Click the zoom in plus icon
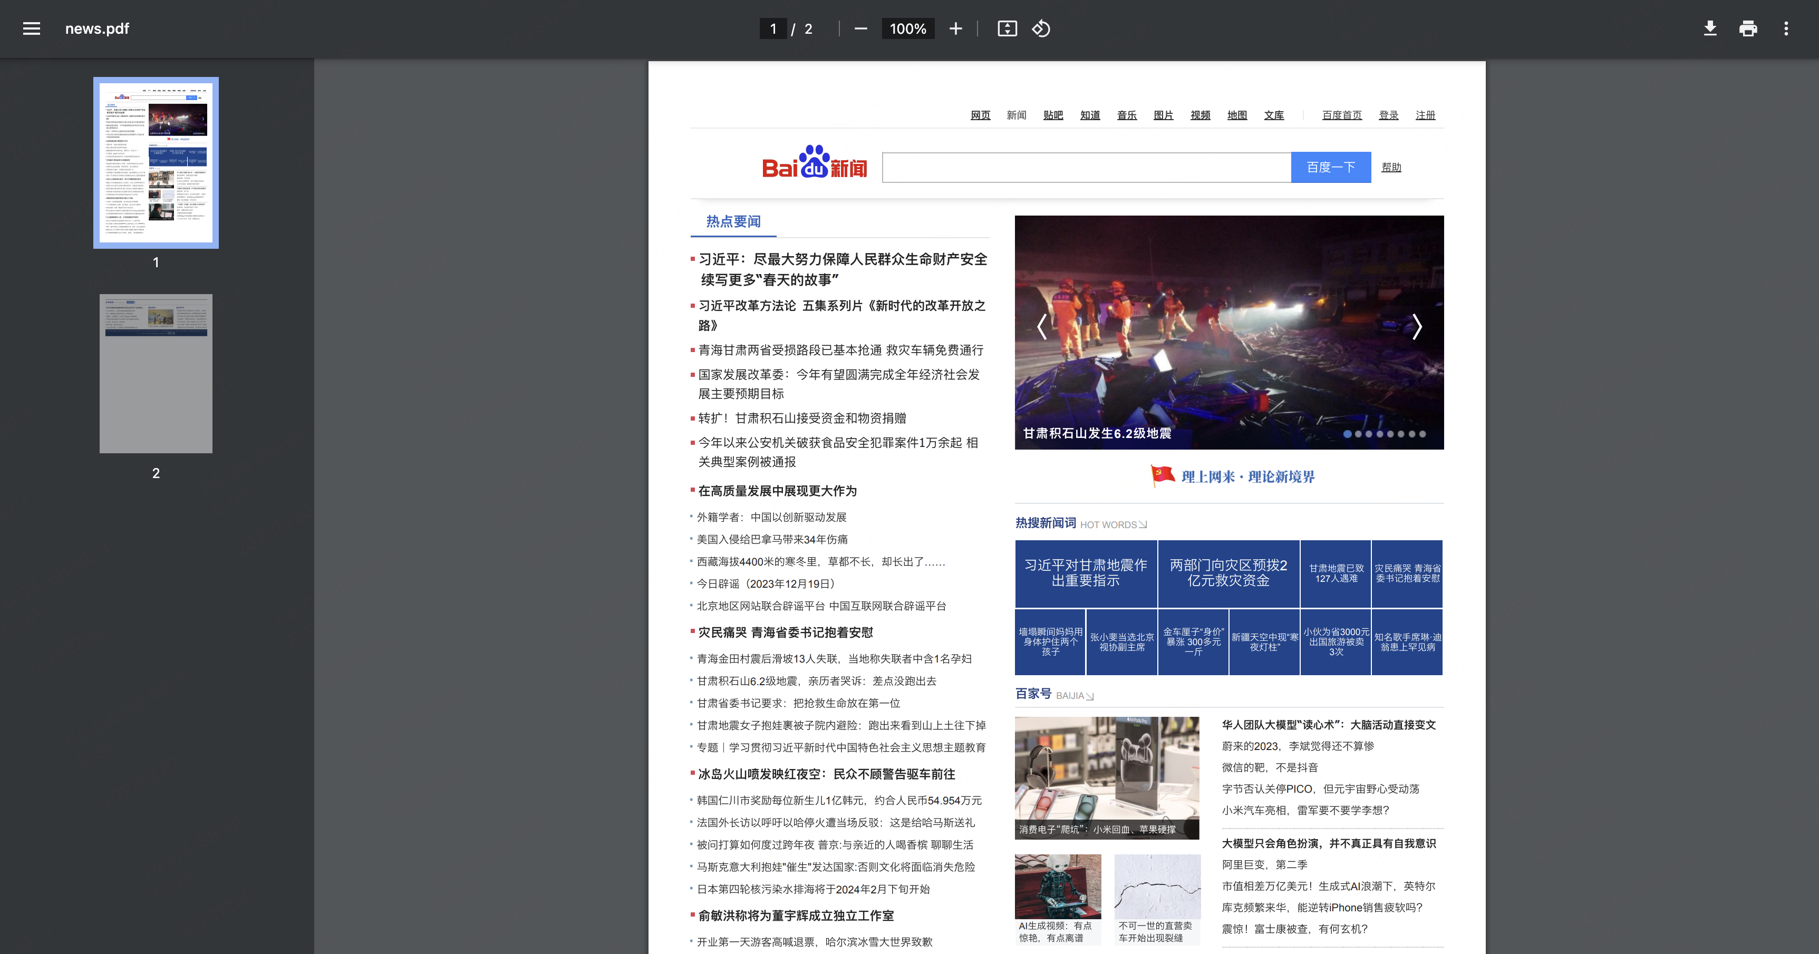 (955, 29)
